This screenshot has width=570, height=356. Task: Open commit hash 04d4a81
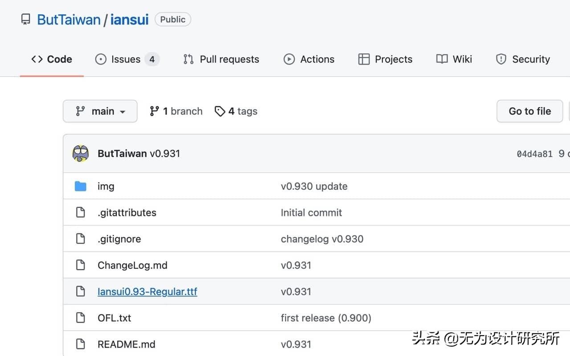point(534,154)
